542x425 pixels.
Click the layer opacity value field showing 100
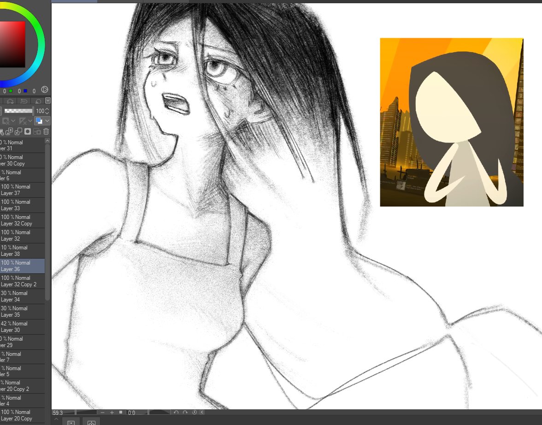40,111
